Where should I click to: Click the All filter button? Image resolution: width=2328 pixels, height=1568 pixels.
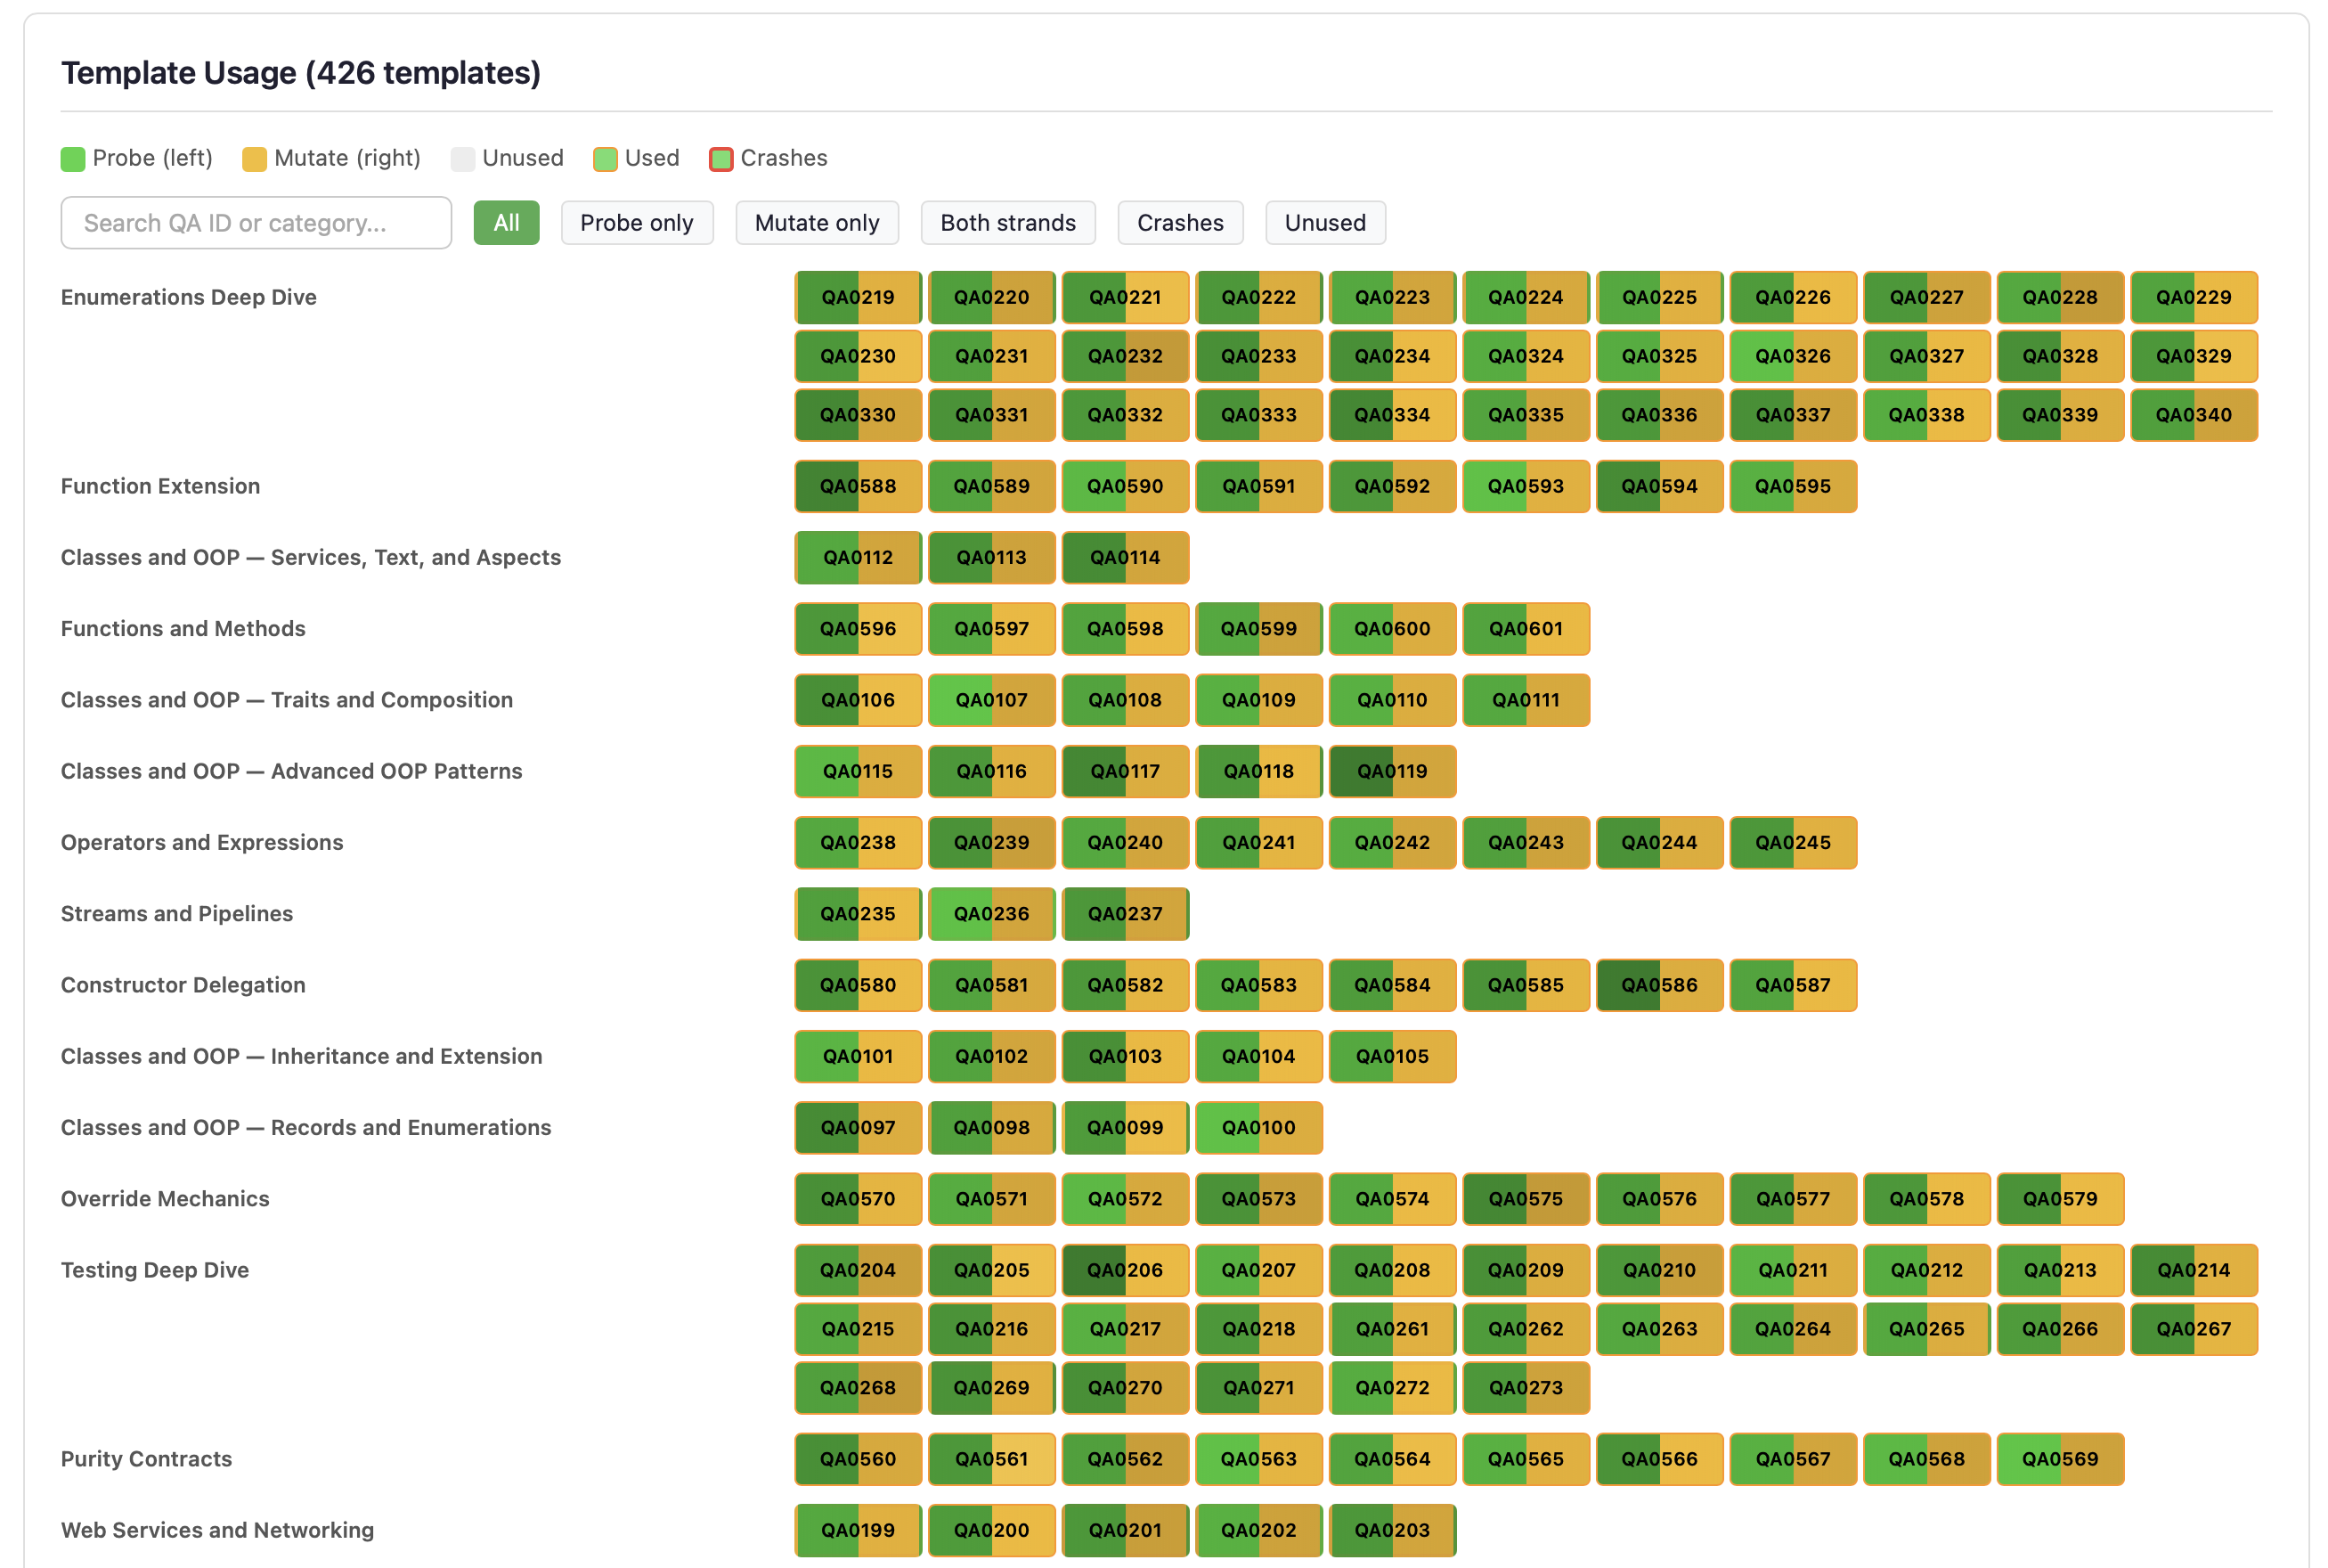click(x=506, y=222)
